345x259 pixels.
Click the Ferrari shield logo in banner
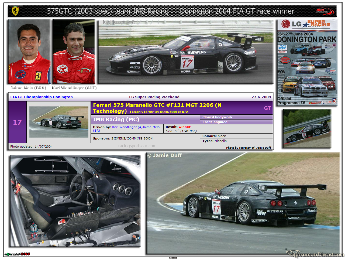coord(15,11)
